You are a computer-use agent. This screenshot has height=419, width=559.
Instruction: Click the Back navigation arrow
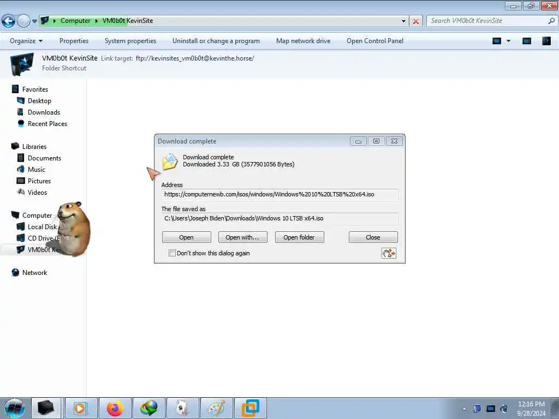8,21
